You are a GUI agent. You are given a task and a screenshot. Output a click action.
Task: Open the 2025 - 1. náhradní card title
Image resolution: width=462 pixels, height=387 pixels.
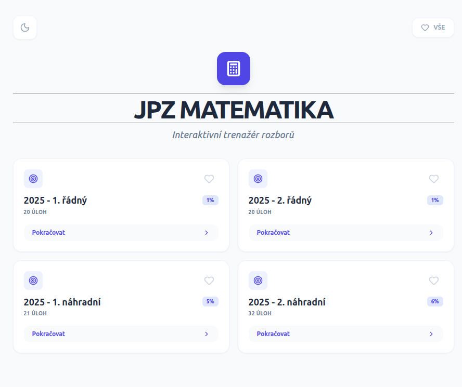click(62, 302)
